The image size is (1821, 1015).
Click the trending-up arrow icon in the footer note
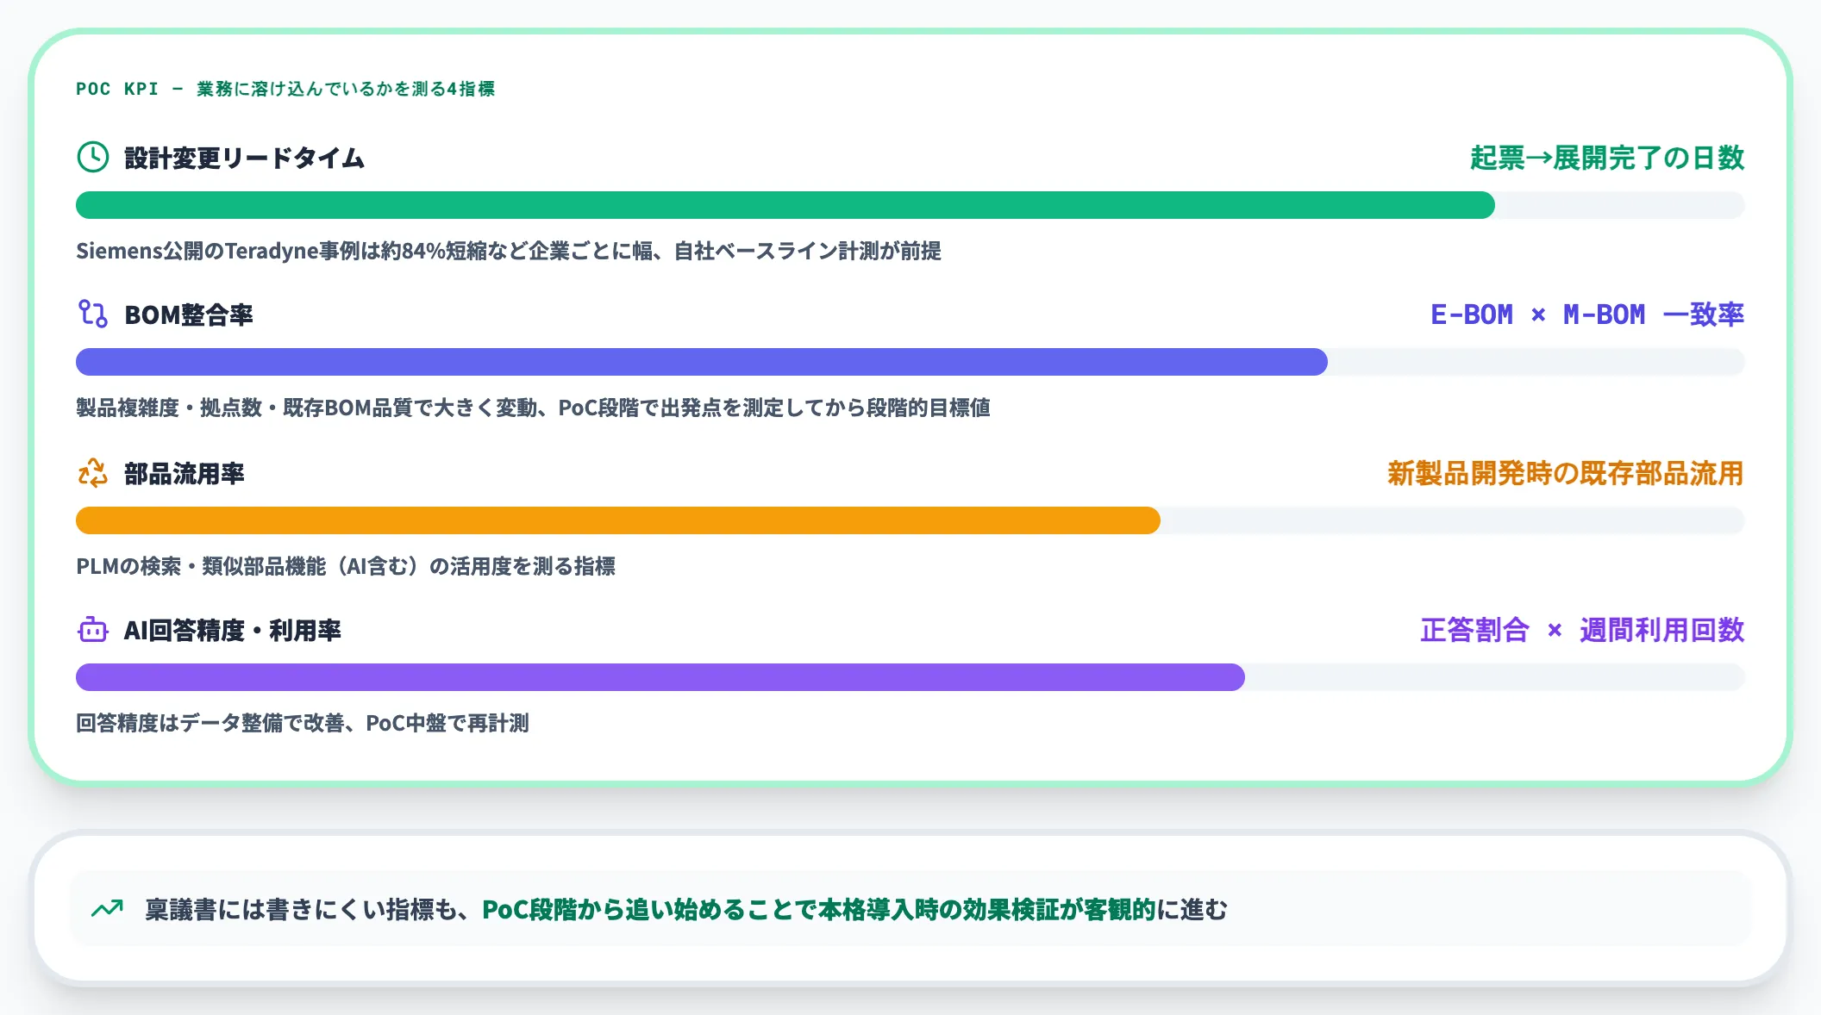point(108,909)
